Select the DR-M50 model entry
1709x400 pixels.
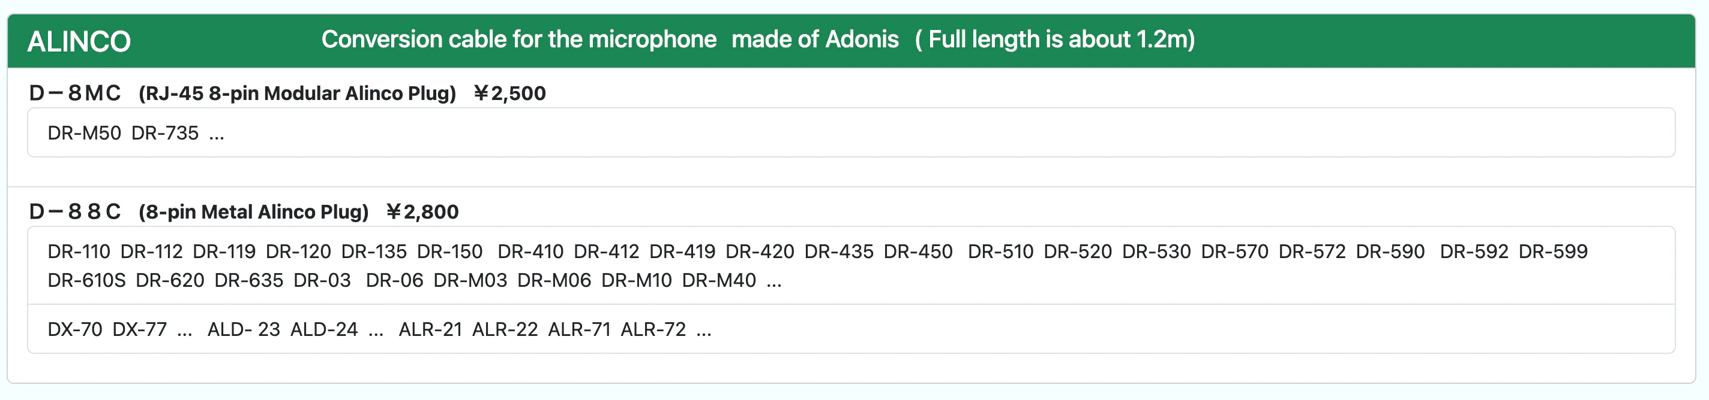(x=84, y=133)
